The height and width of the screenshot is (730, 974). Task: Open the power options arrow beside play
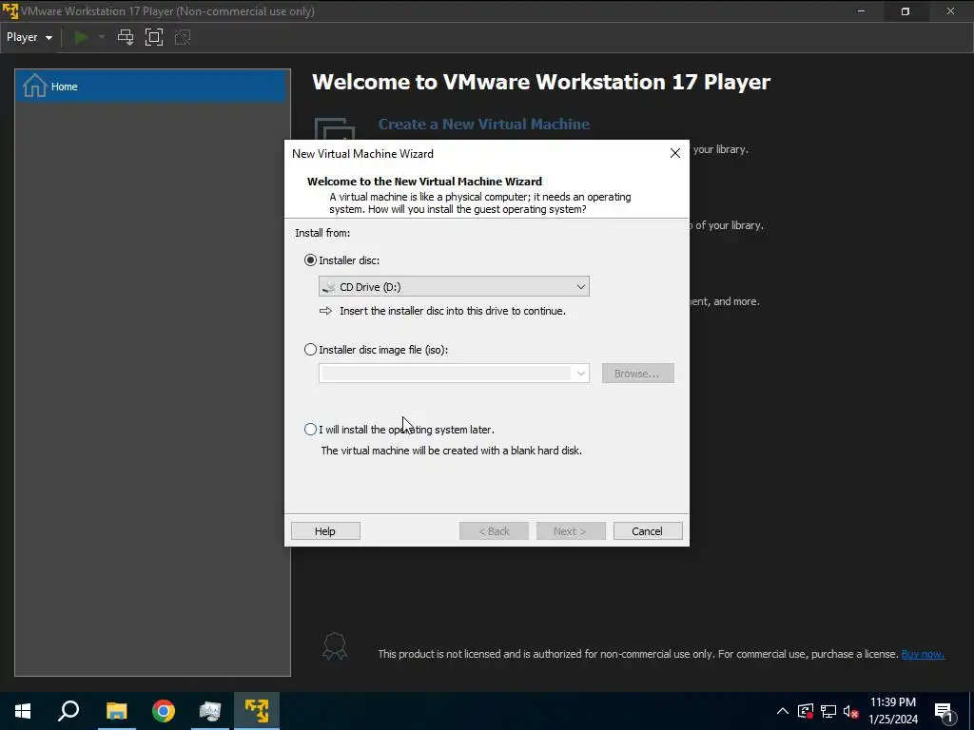coord(102,37)
